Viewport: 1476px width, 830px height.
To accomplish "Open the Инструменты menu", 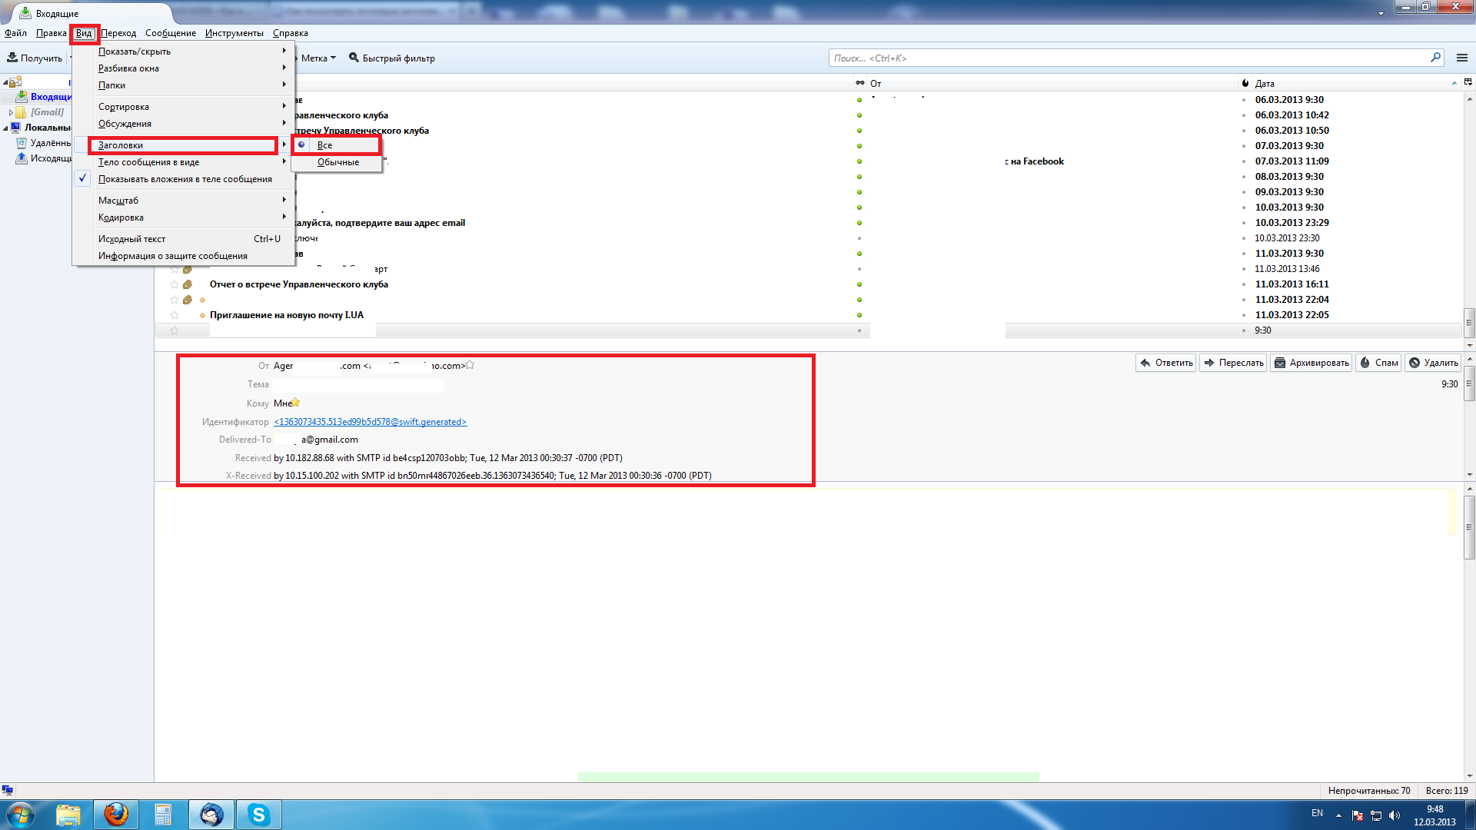I will coord(234,33).
